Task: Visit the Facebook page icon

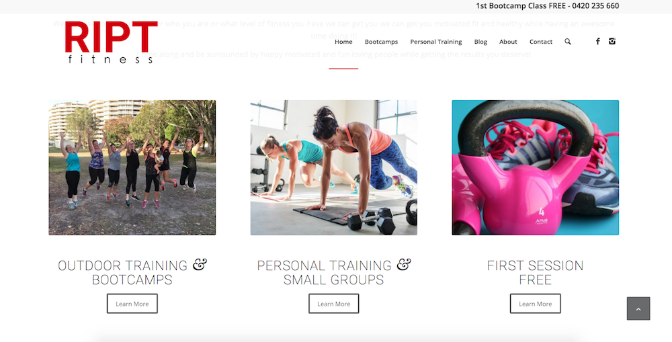Action: [598, 41]
